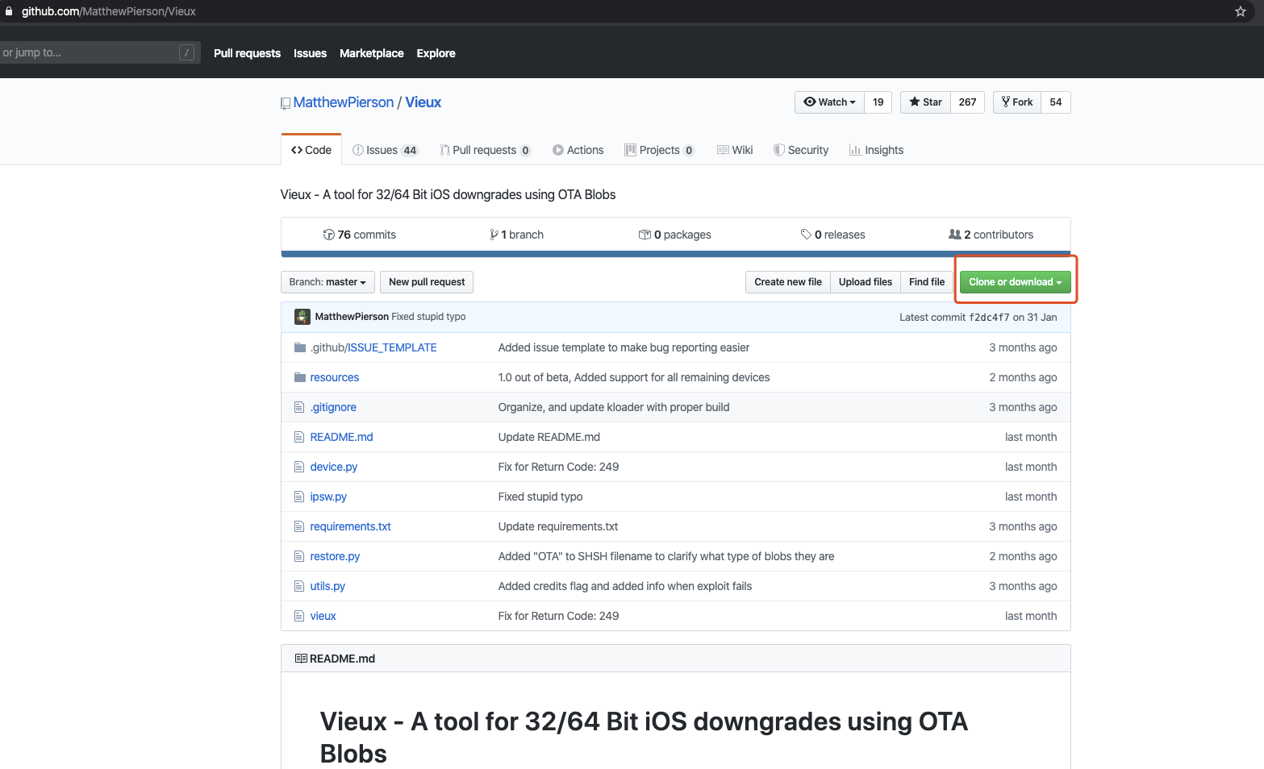This screenshot has width=1264, height=769.
Task: Switch to the Issues tab
Action: pyautogui.click(x=385, y=150)
